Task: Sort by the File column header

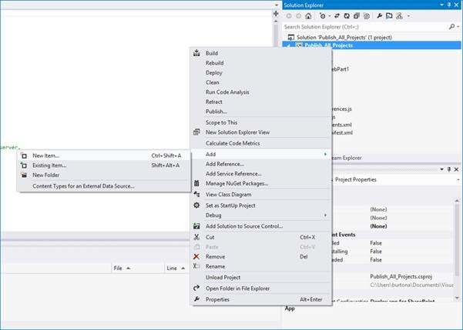Action: pos(137,268)
